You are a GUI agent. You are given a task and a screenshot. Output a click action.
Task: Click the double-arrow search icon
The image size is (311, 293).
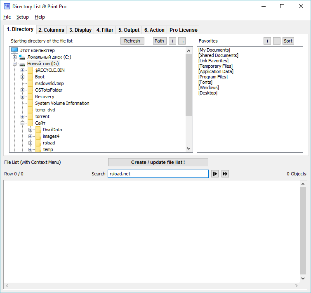coord(225,174)
